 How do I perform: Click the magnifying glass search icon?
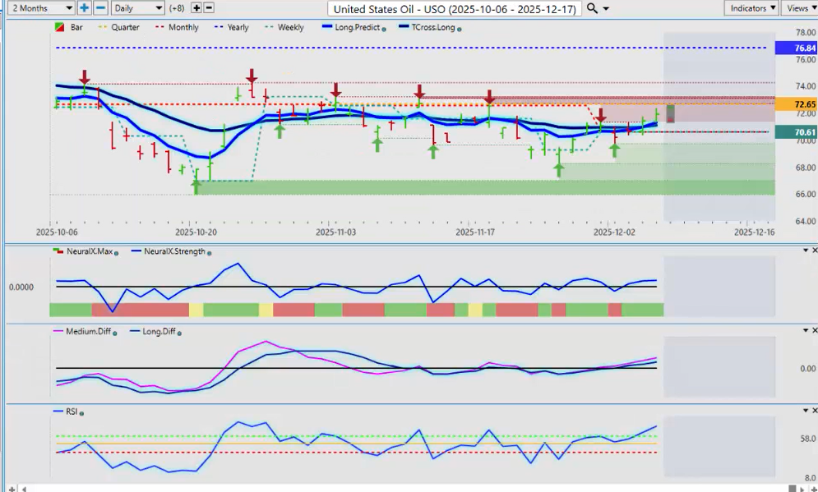coord(593,8)
